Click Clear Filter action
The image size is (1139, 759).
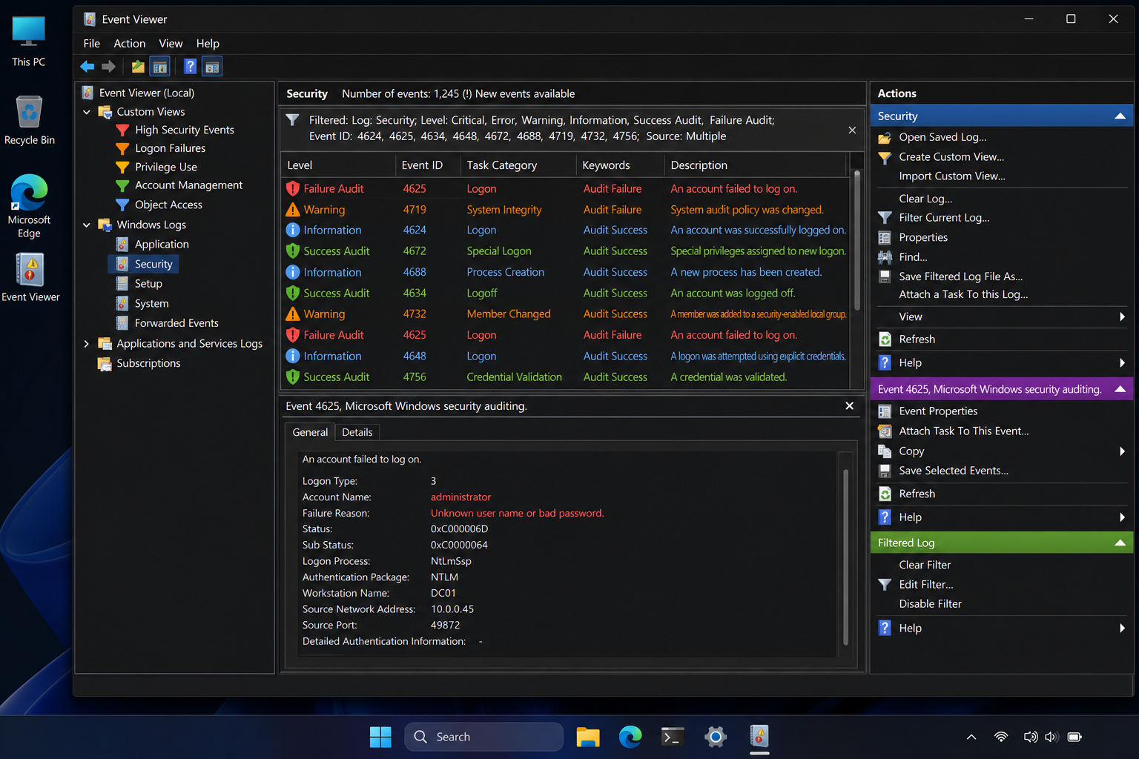point(925,565)
